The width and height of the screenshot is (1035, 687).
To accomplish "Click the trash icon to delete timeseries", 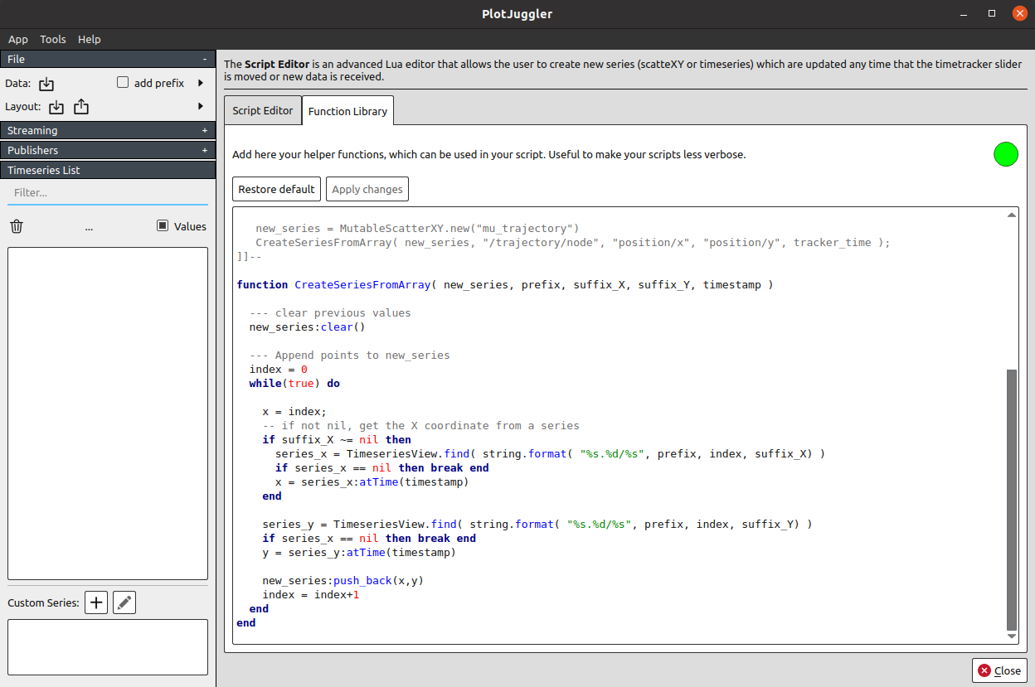I will [x=17, y=226].
